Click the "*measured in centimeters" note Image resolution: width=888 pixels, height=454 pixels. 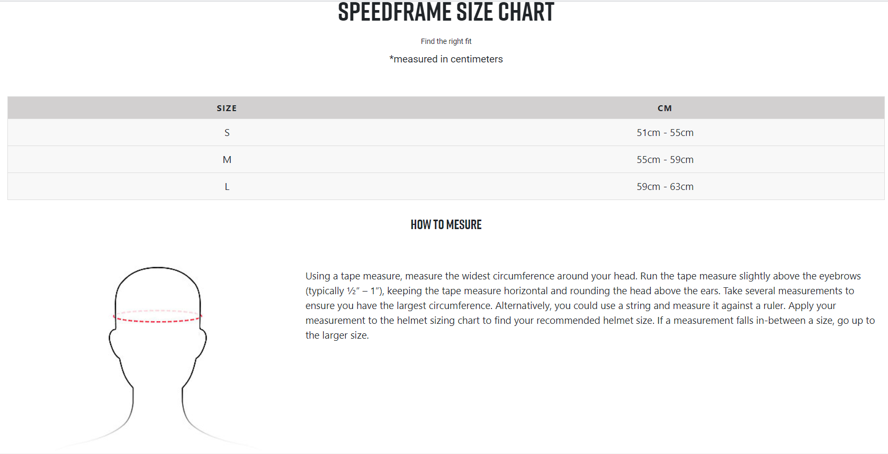pos(446,59)
